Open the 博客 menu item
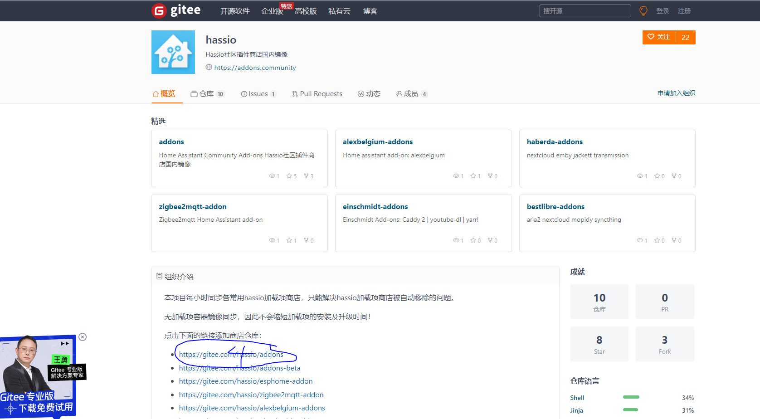Screen dimensions: 760x419 coord(370,11)
